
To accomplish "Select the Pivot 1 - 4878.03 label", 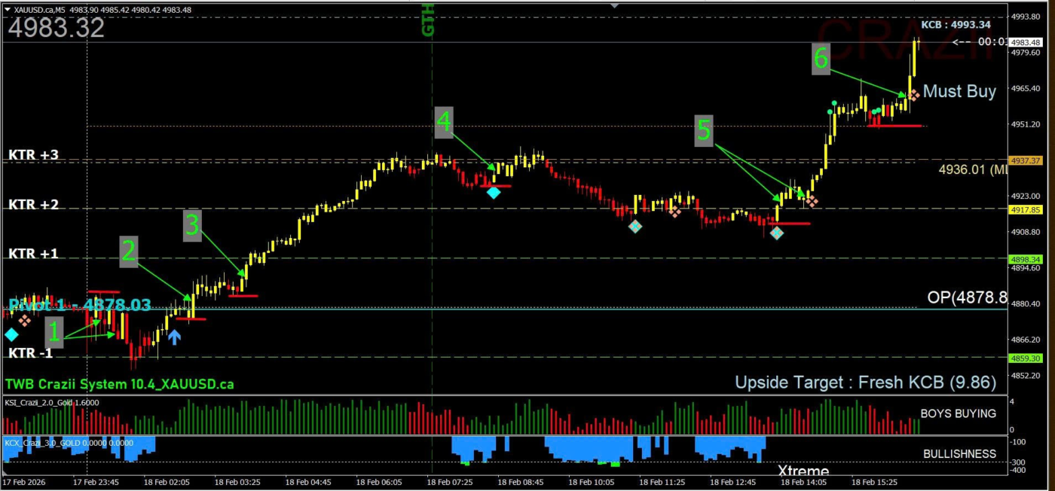I will point(79,305).
